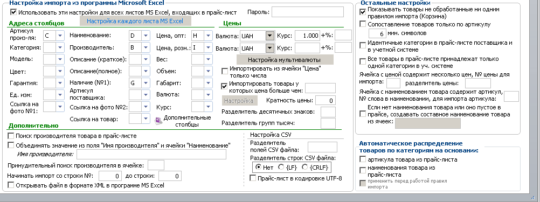Click the second empty Курс field

point(308,48)
